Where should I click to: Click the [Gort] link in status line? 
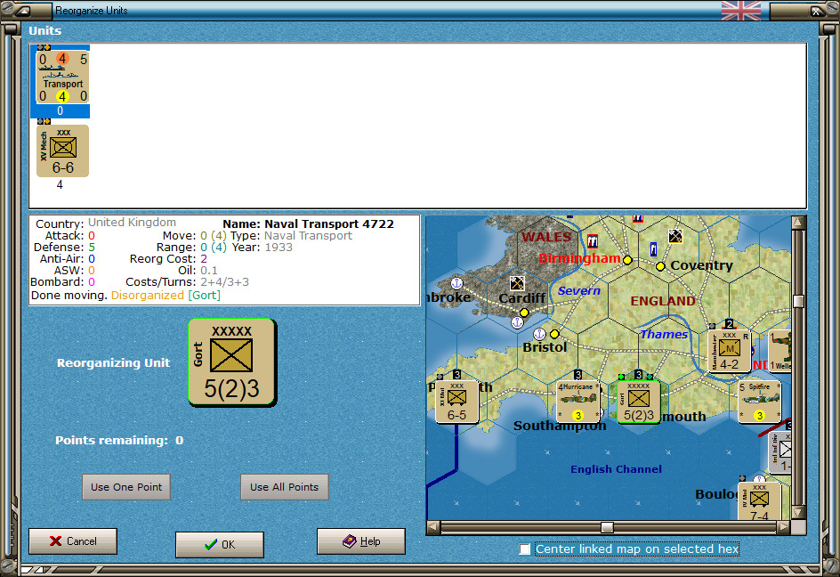tap(204, 295)
